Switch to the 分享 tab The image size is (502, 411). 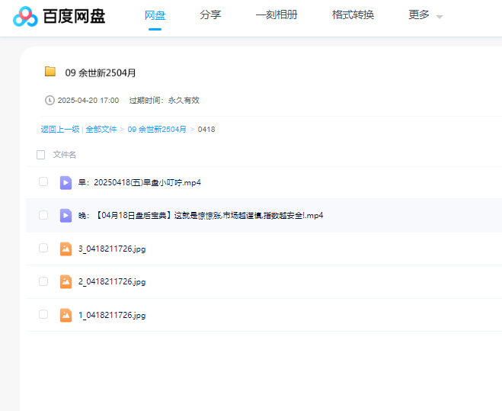(x=210, y=14)
